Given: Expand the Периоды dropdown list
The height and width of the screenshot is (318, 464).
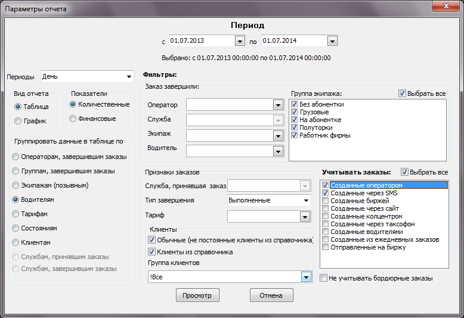Looking at the screenshot, I should click(129, 77).
